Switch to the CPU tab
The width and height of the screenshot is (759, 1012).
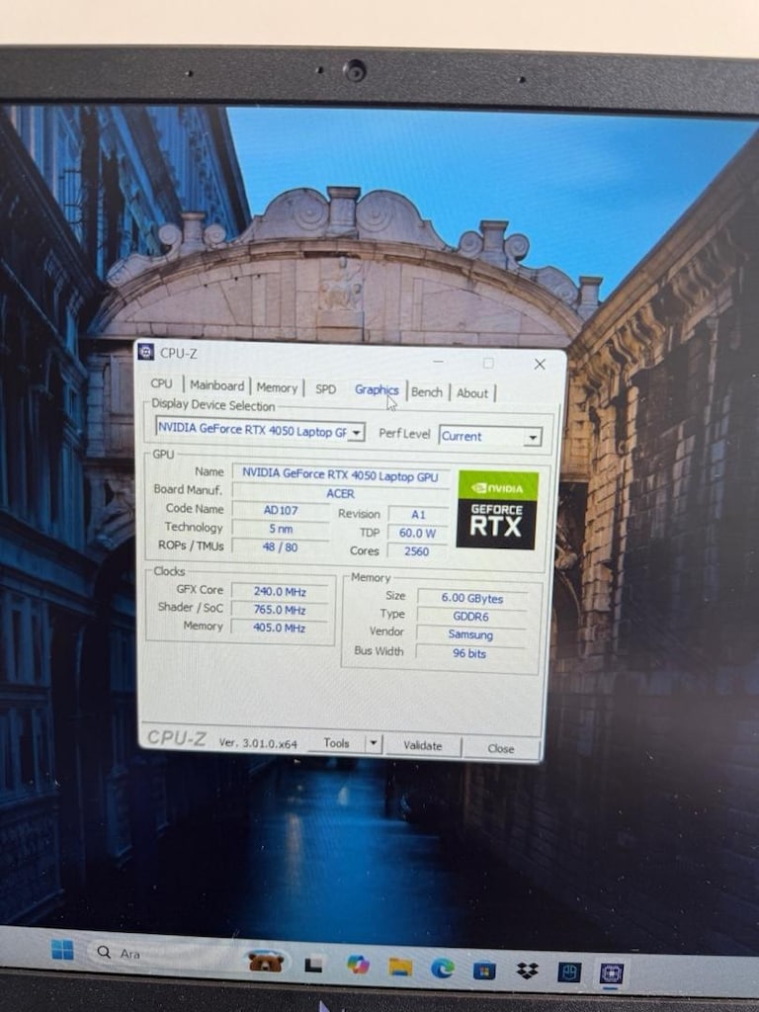coord(161,383)
